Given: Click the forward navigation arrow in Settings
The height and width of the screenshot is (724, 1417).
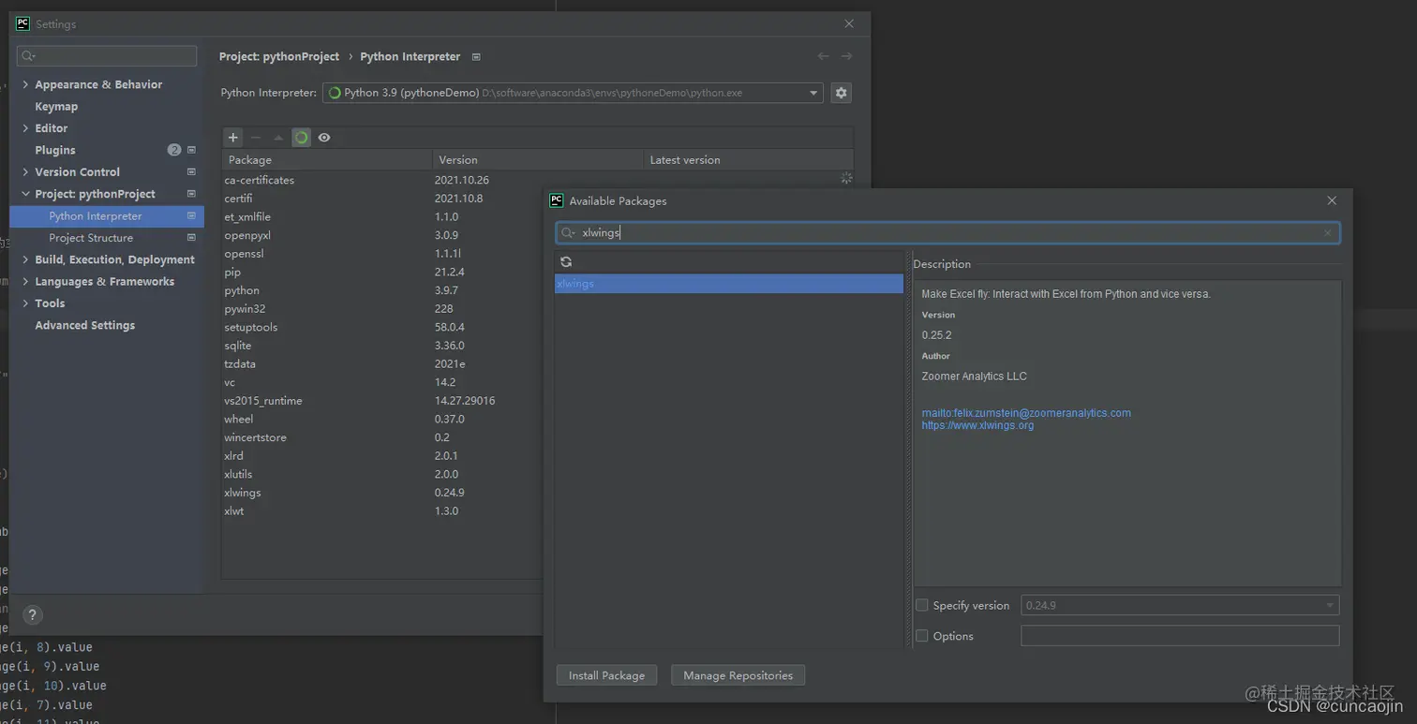Looking at the screenshot, I should [846, 56].
